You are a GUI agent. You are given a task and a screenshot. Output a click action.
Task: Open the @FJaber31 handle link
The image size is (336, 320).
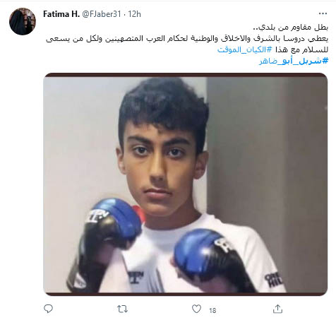[x=102, y=14]
